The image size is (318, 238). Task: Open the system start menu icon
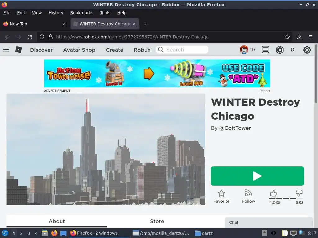click(5, 233)
